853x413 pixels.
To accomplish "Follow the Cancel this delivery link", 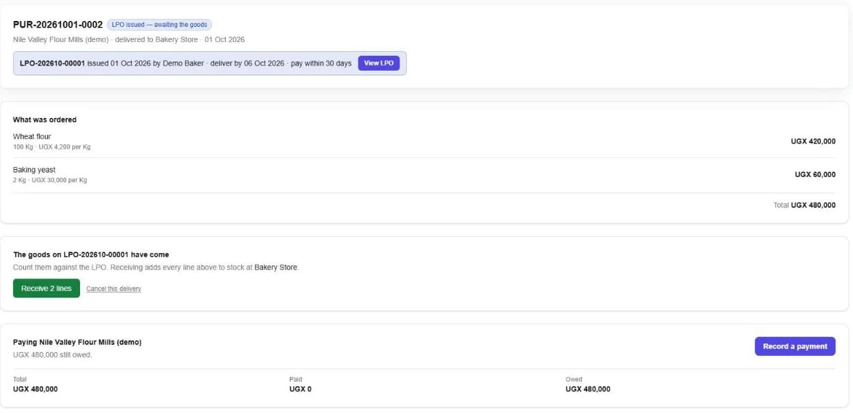I will click(114, 289).
